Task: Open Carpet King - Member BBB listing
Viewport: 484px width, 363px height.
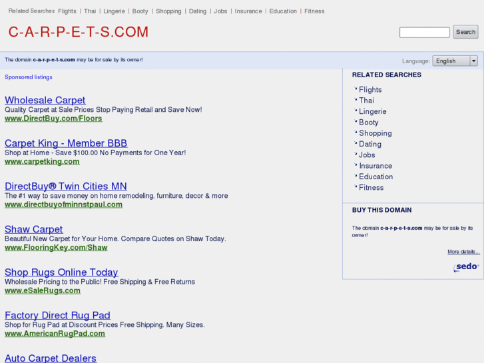Action: [x=66, y=143]
